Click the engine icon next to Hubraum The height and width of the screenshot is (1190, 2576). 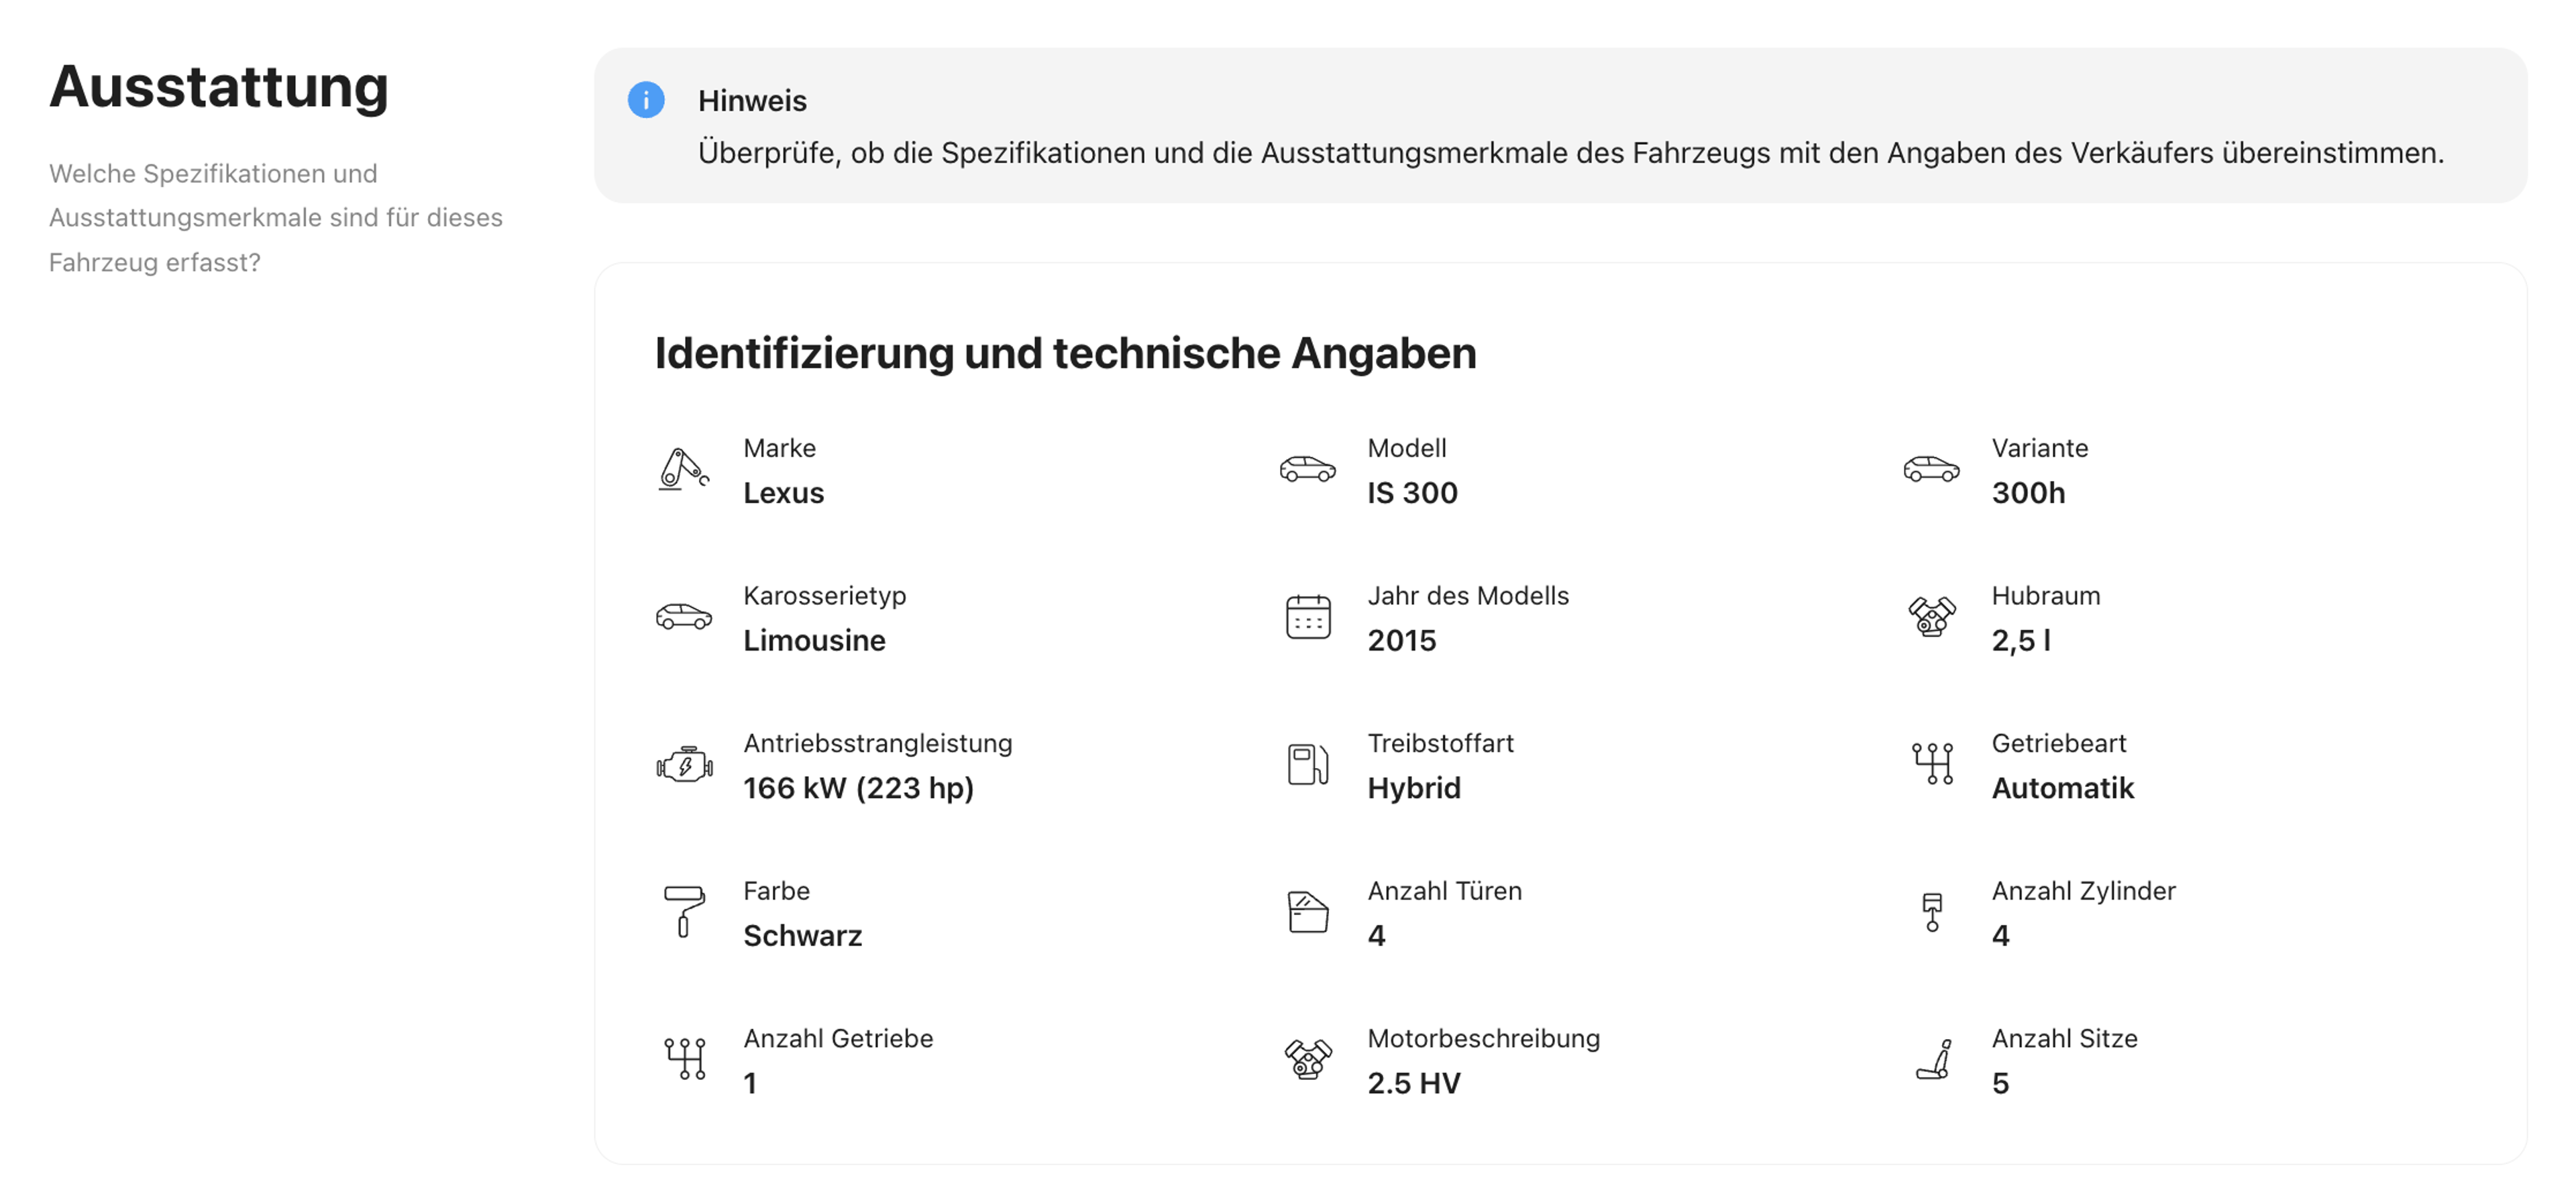1931,617
